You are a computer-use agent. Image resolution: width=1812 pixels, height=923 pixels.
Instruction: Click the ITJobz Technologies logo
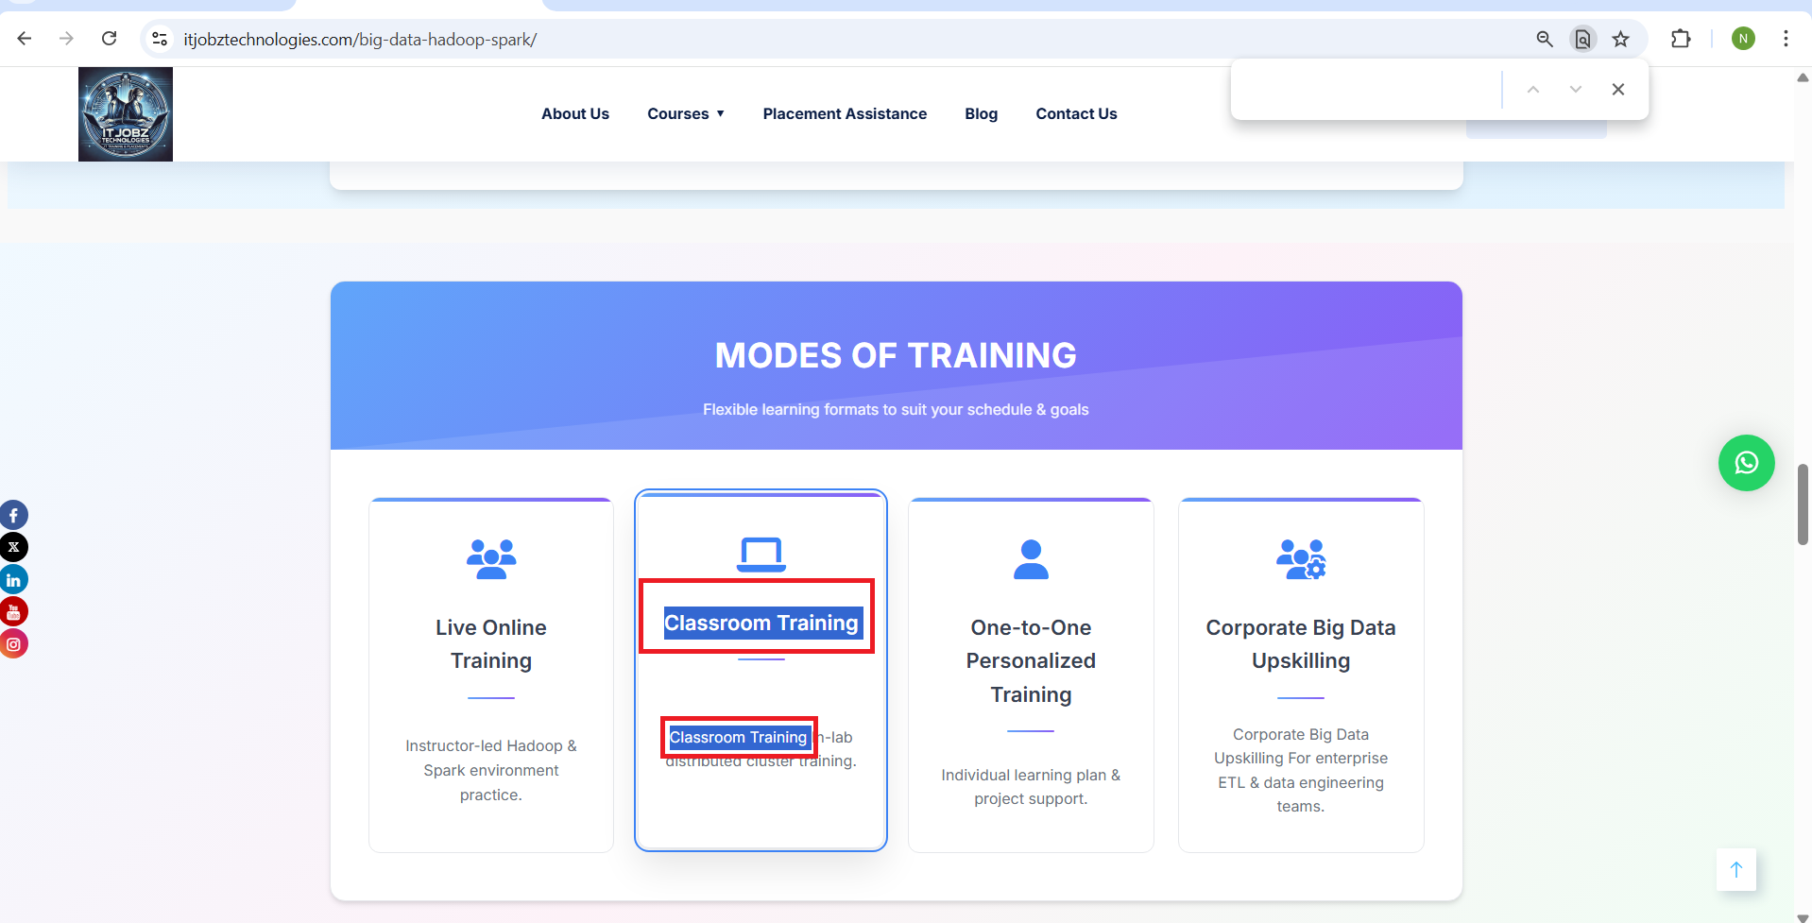126,114
